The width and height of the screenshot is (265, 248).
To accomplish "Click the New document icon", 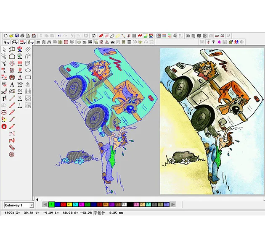I will (x=6, y=36).
